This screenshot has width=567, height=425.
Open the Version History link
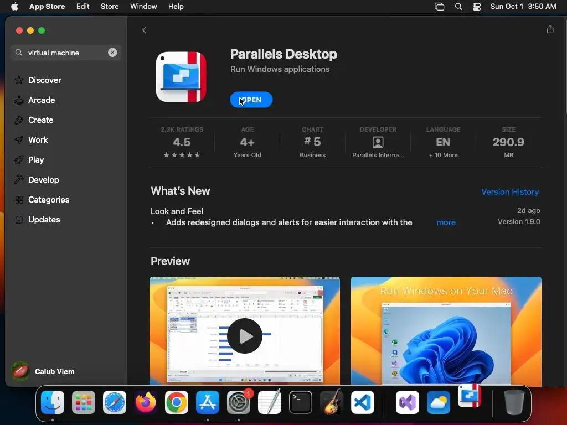coord(510,192)
